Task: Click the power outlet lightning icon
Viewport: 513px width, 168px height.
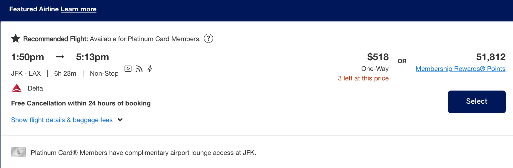Action: (150, 69)
